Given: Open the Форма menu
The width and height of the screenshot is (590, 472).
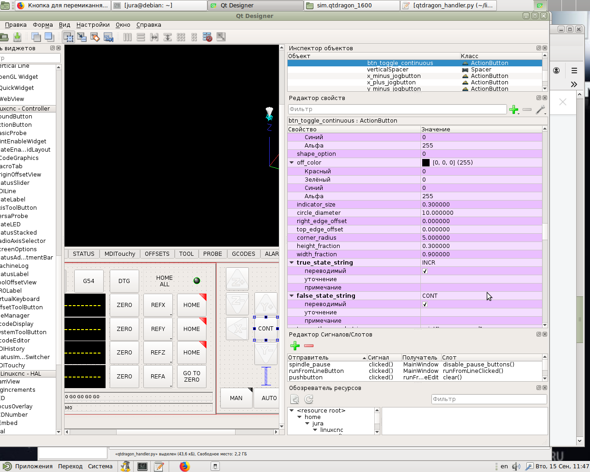Looking at the screenshot, I should [43, 25].
